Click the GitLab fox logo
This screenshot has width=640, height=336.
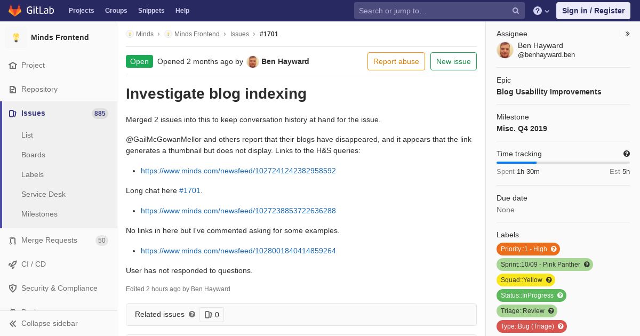click(x=15, y=10)
